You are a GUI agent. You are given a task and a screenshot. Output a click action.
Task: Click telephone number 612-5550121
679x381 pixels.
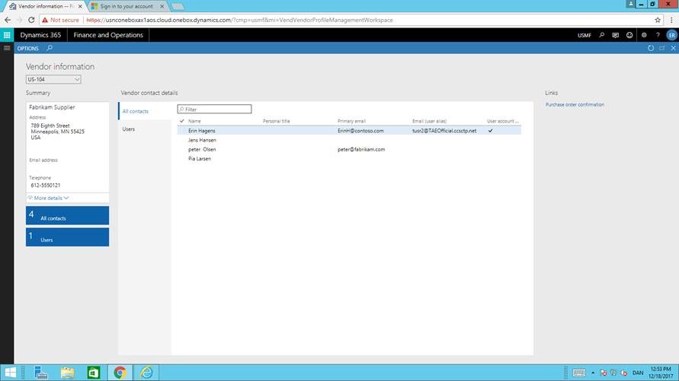pos(46,186)
